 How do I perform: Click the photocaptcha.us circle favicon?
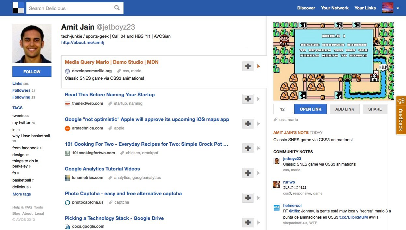67,203
